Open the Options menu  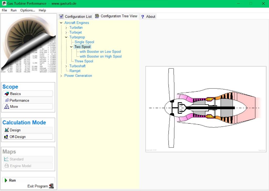tap(27, 10)
